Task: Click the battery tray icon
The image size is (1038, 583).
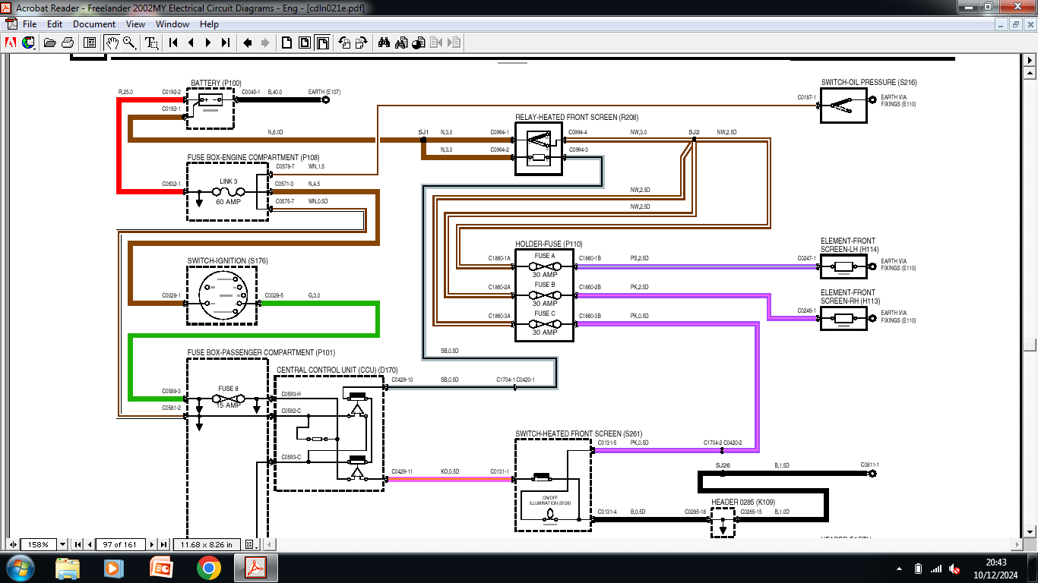Action: (918, 569)
